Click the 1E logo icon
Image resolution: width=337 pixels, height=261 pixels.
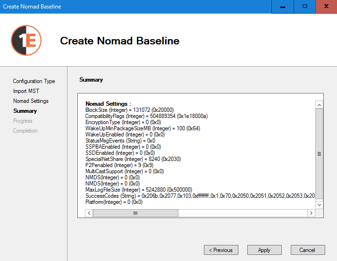(x=26, y=41)
